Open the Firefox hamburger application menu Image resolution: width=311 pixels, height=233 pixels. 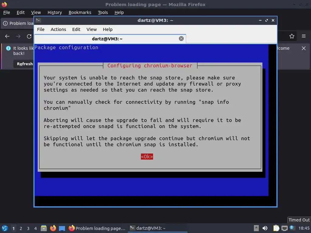click(303, 36)
